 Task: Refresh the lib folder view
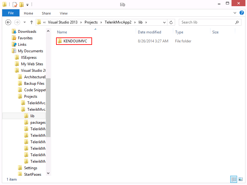[x=171, y=22]
